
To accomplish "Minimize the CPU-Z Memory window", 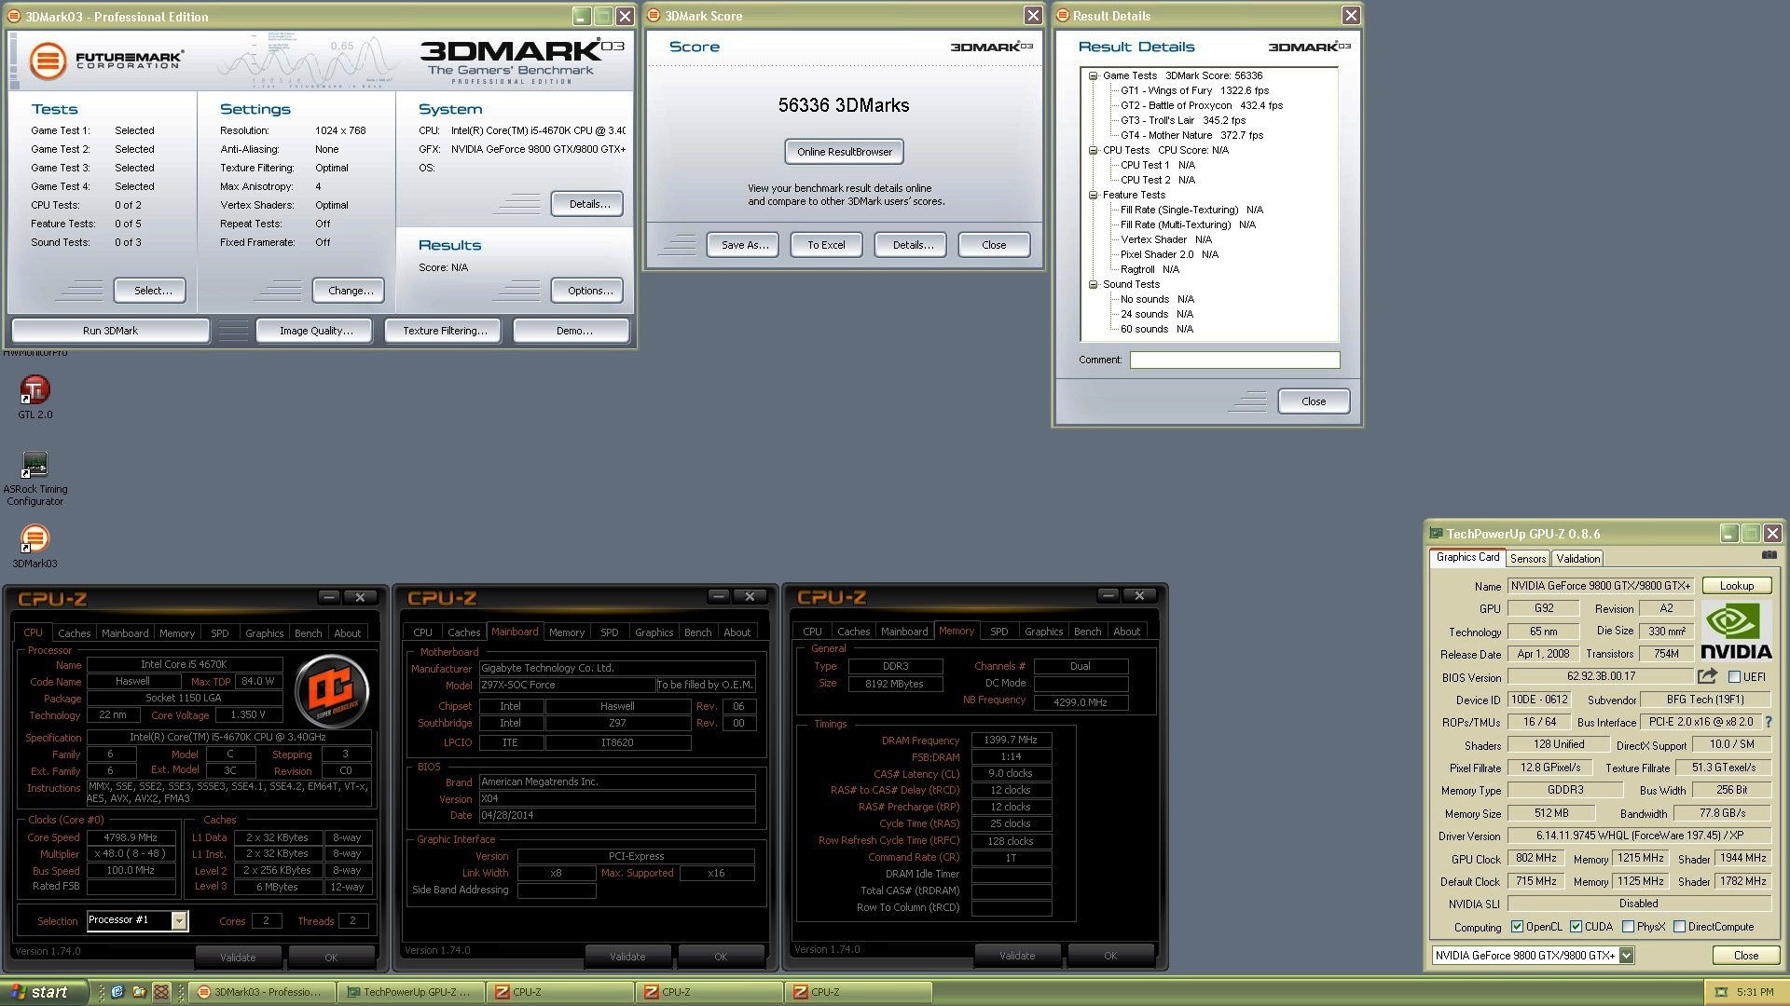I will coord(1108,595).
